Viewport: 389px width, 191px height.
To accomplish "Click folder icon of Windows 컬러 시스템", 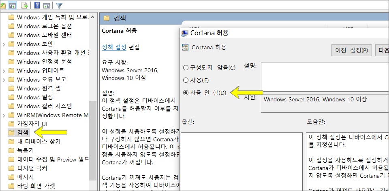I will [x=11, y=106].
